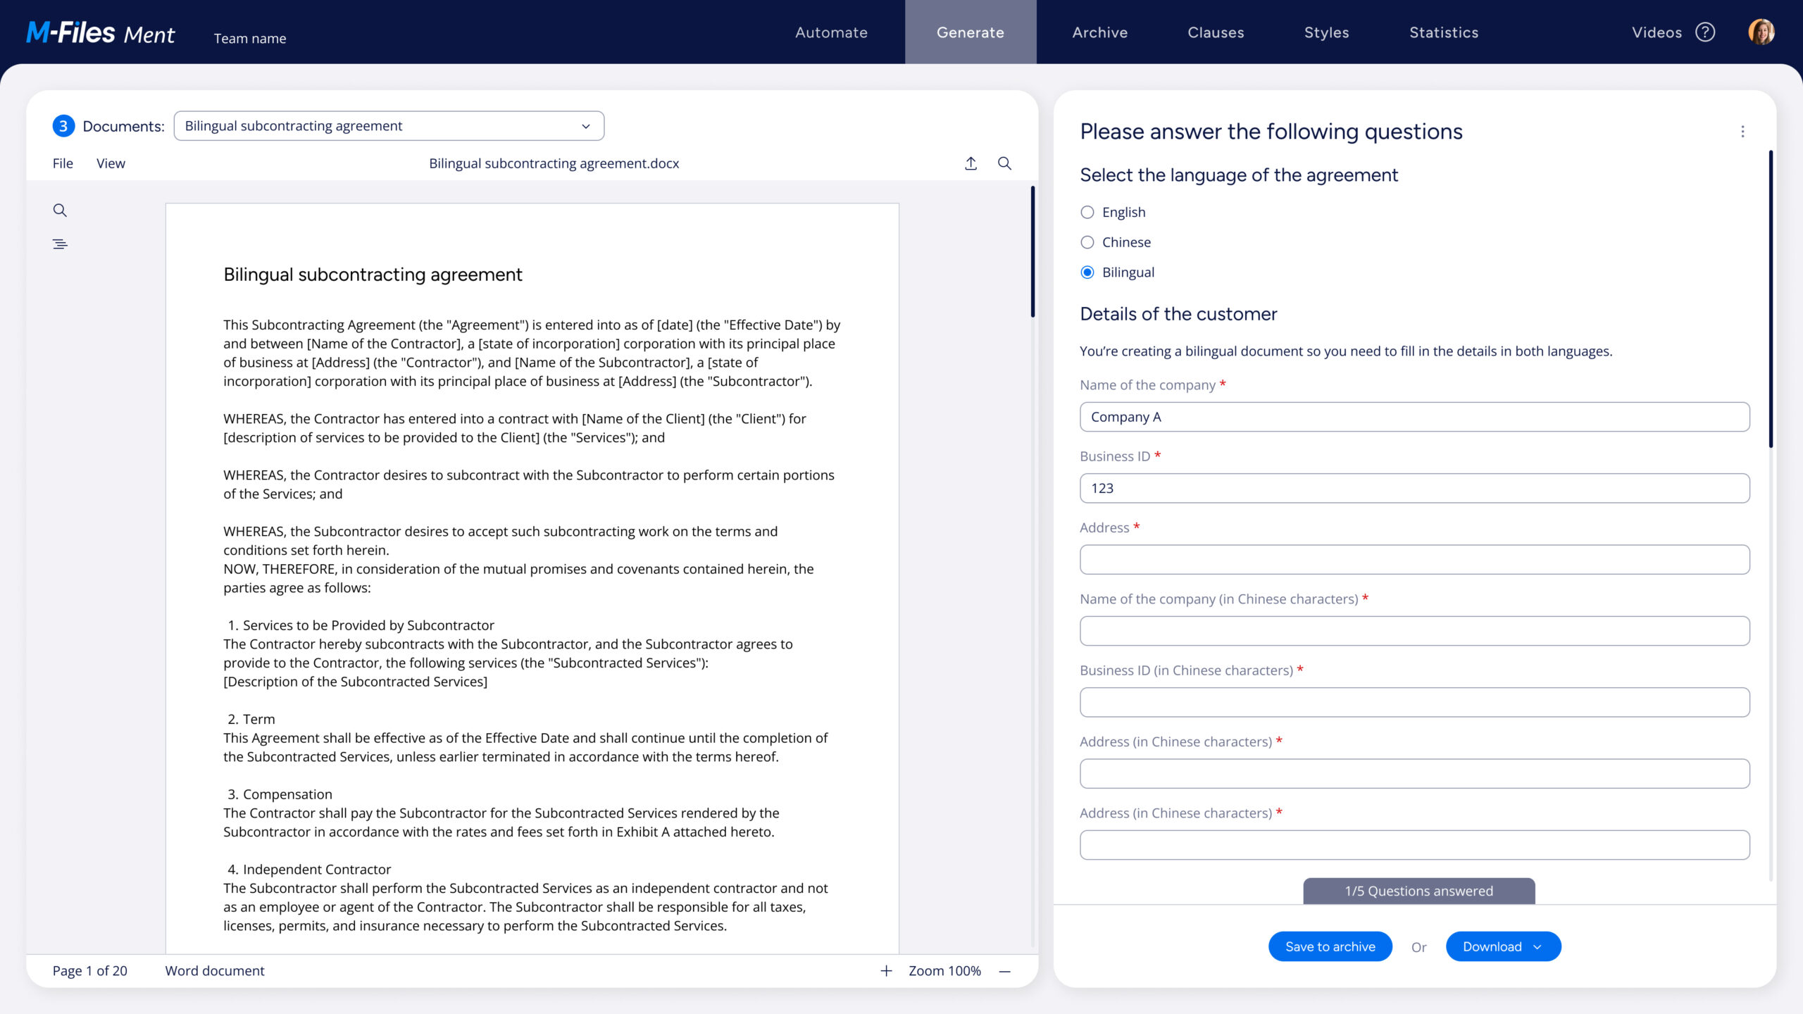Click the upload/export icon in document toolbar
Image resolution: width=1803 pixels, height=1014 pixels.
[x=971, y=163]
